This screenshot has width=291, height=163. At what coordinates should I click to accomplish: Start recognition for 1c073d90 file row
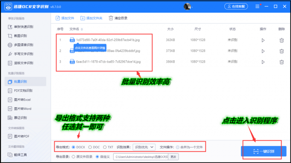click(x=263, y=40)
